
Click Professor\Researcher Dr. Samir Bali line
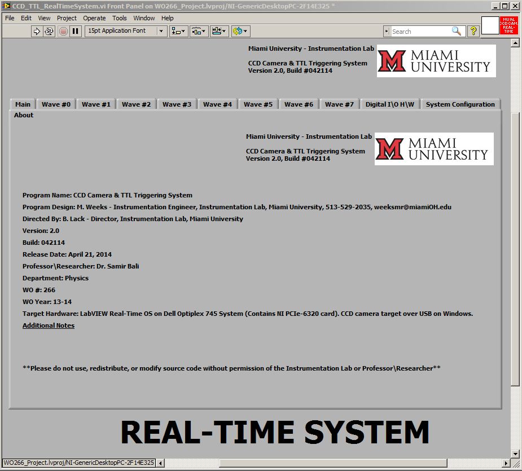(81, 266)
